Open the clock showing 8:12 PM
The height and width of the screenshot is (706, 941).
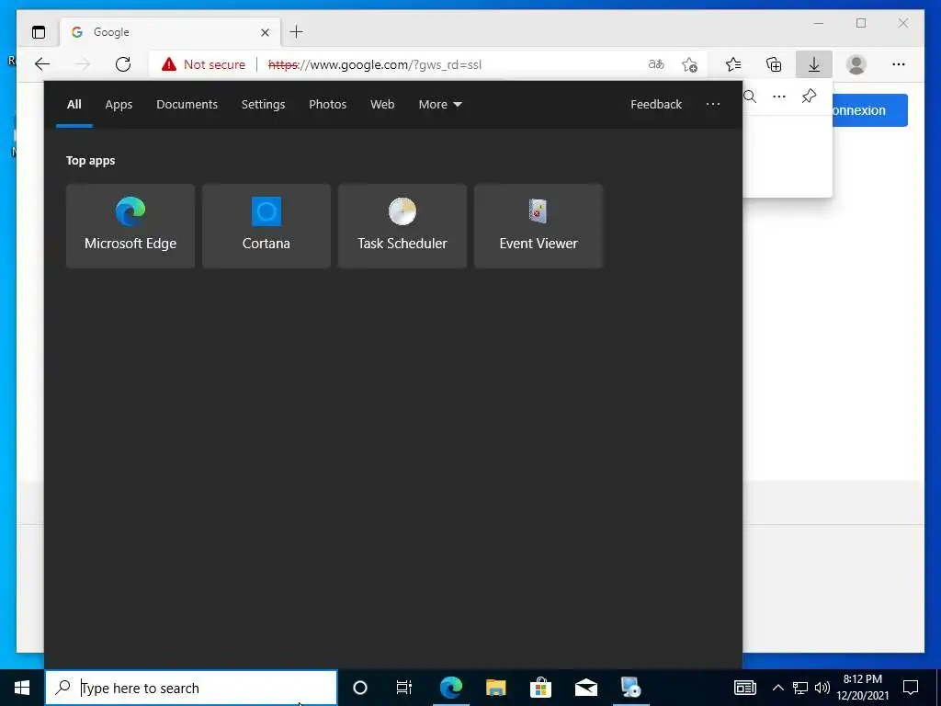(862, 688)
